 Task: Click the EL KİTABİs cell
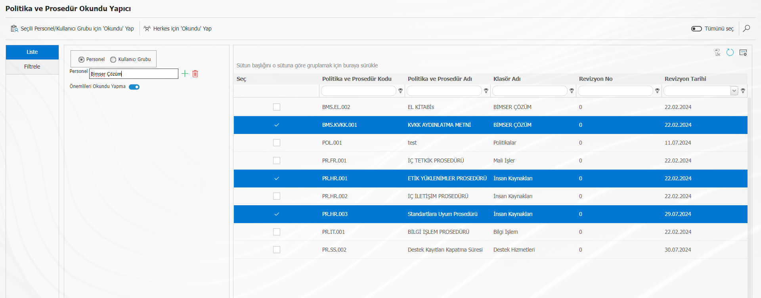tap(421, 107)
